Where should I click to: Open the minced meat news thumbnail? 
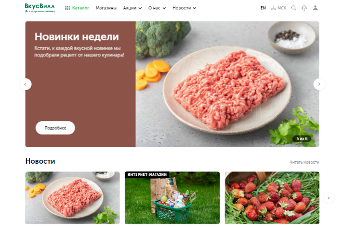tap(73, 198)
